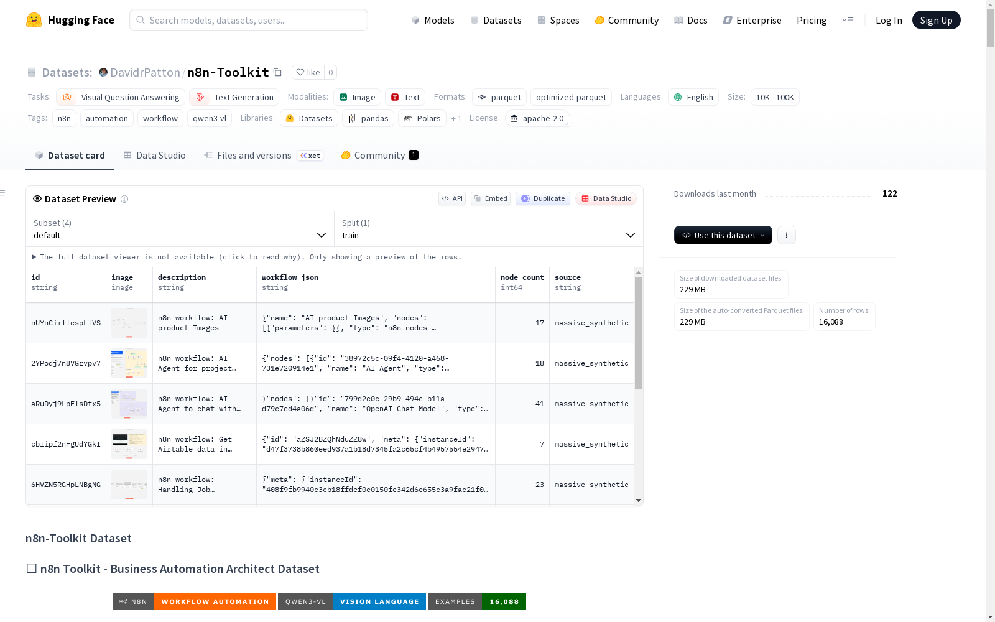Go to the Community tab

(379, 155)
